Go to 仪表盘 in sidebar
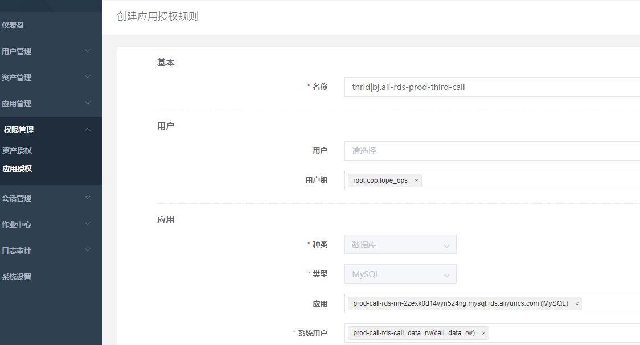The width and height of the screenshot is (640, 345). [x=13, y=25]
